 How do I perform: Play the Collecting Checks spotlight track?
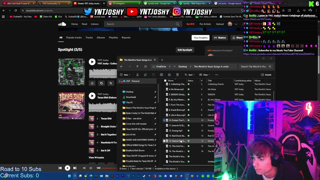click(x=92, y=62)
